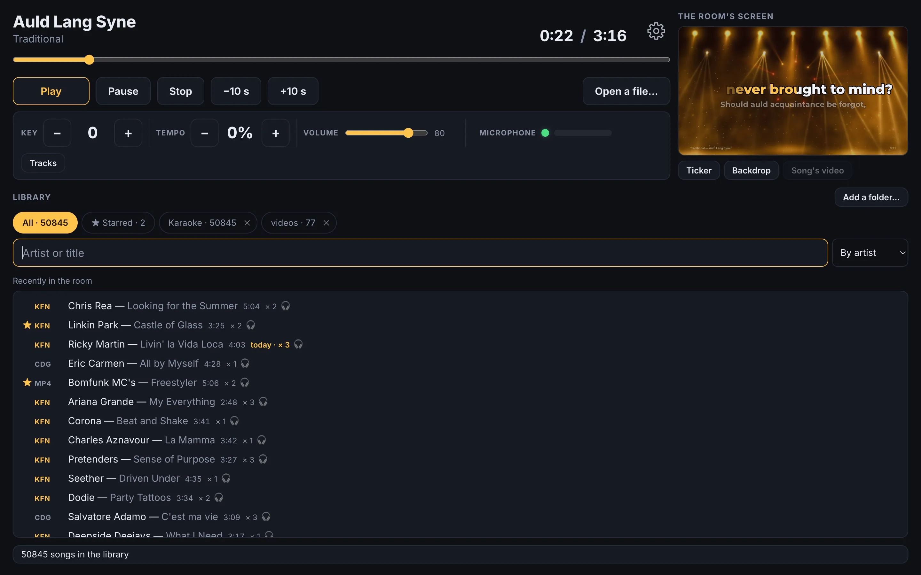This screenshot has height=575, width=921.
Task: Skip forward 10 seconds
Action: [x=293, y=91]
